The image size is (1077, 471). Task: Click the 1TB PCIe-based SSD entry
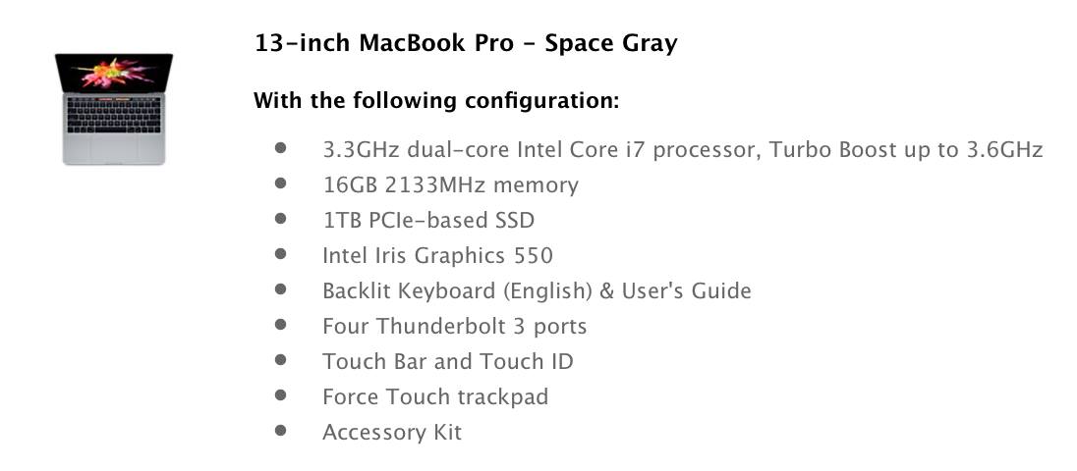coord(428,220)
